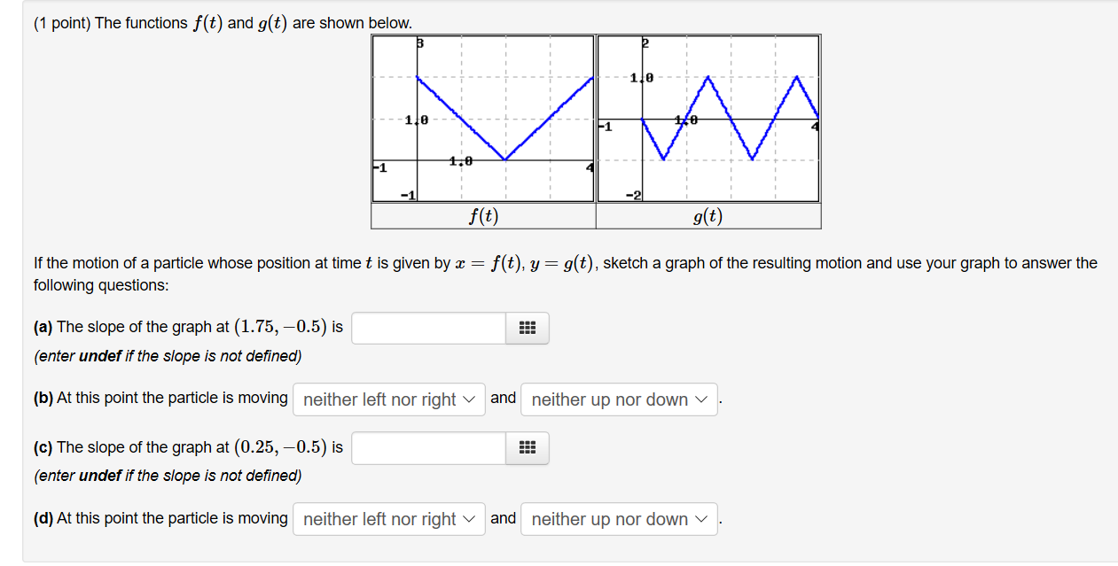Click the f(t) label under the left graph
This screenshot has height=566, width=1118.
[x=483, y=215]
